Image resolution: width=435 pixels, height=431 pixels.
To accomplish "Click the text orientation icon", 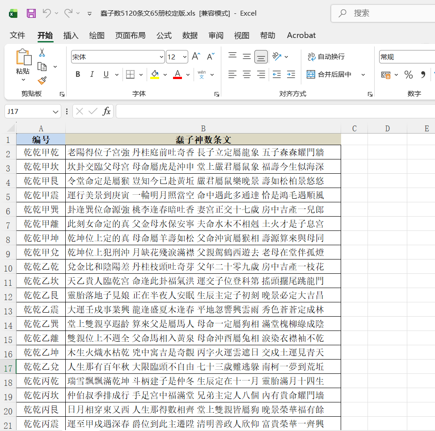I will pyautogui.click(x=277, y=57).
